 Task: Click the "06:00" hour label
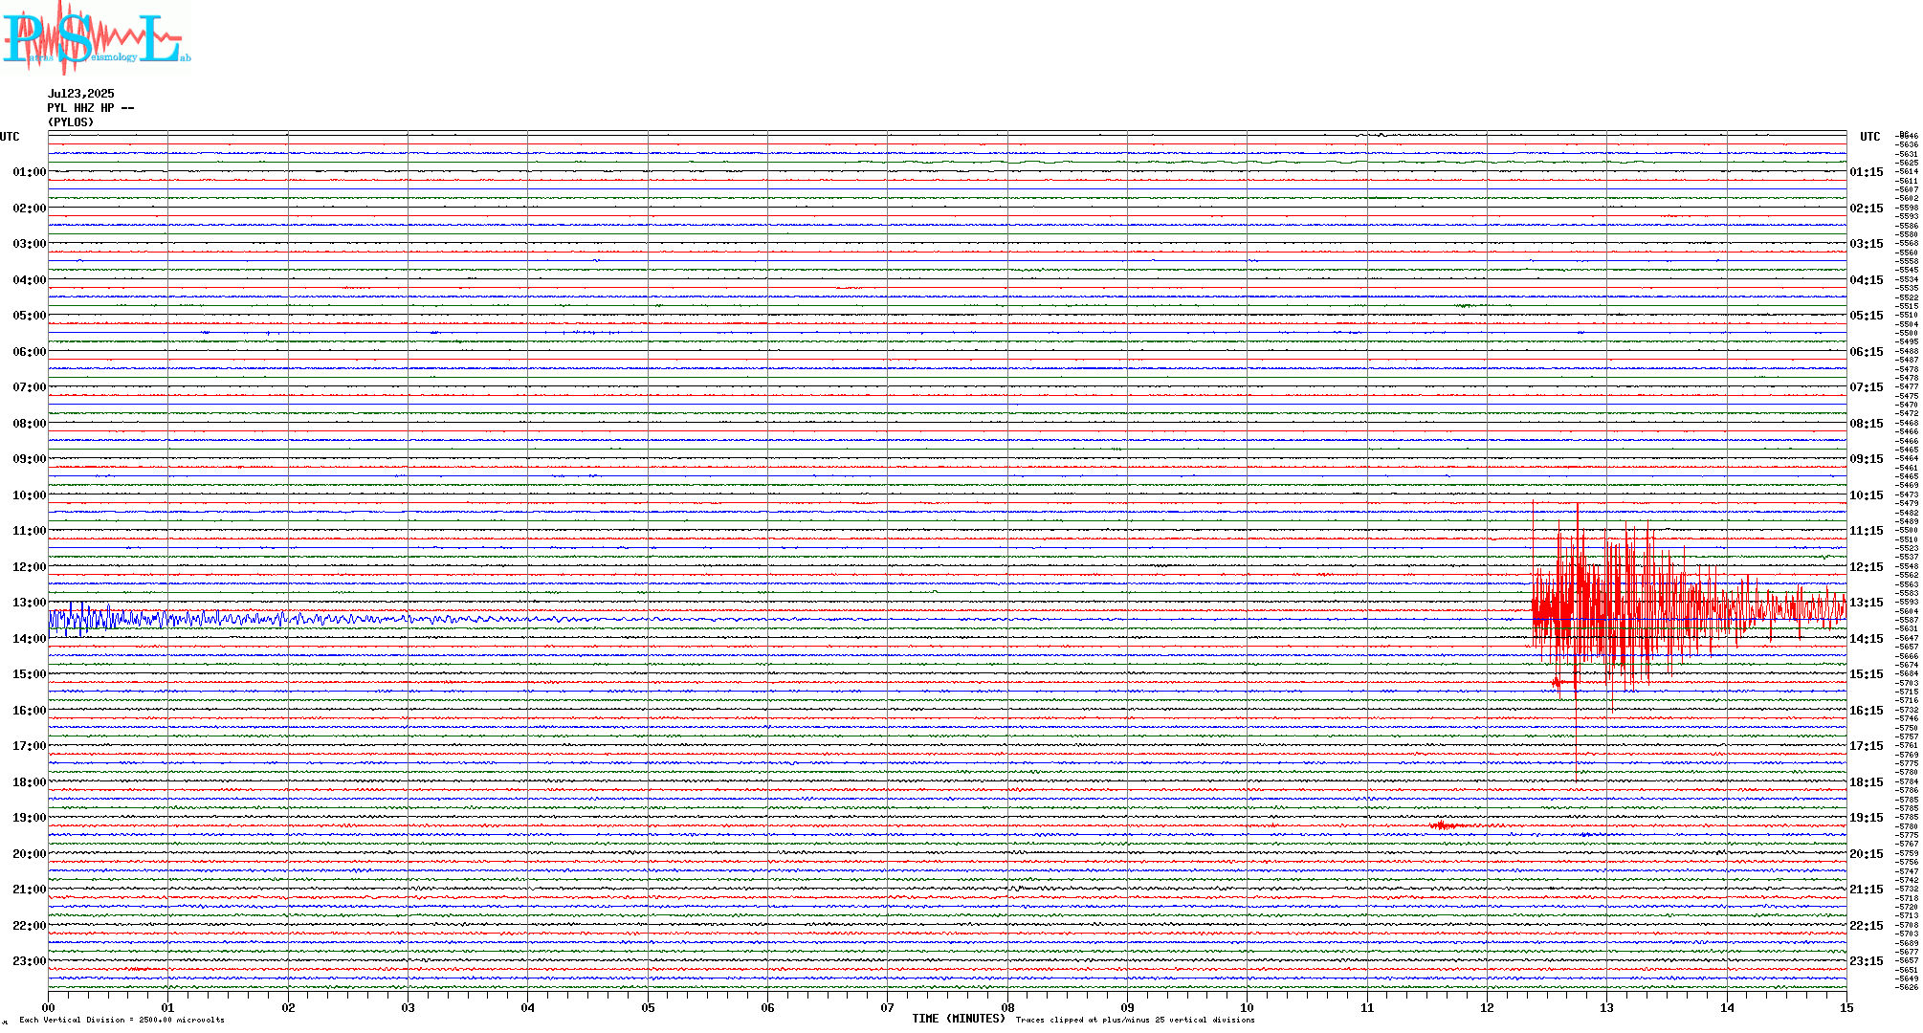click(30, 352)
